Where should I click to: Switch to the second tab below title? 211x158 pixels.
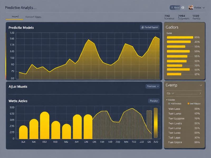coord(33,17)
